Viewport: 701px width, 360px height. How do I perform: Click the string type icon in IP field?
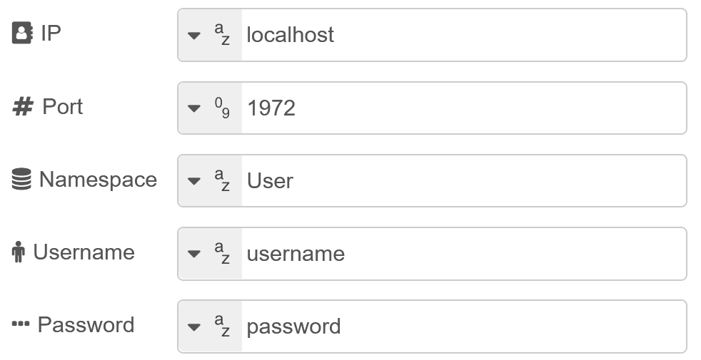point(222,35)
